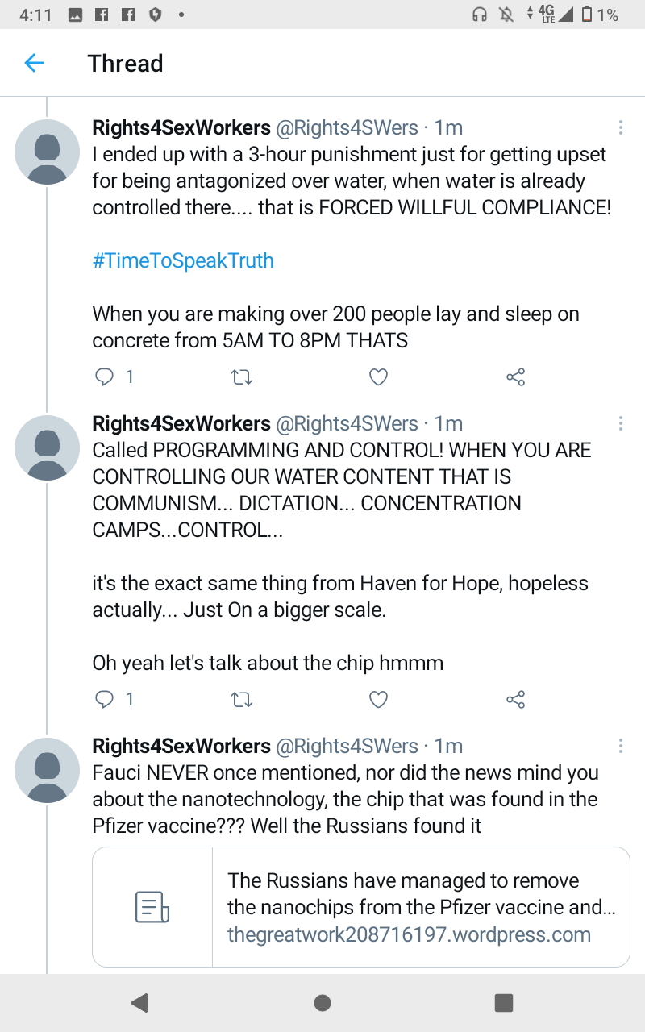Share the first tweet in the thread
This screenshot has height=1032, width=645.
click(x=515, y=377)
